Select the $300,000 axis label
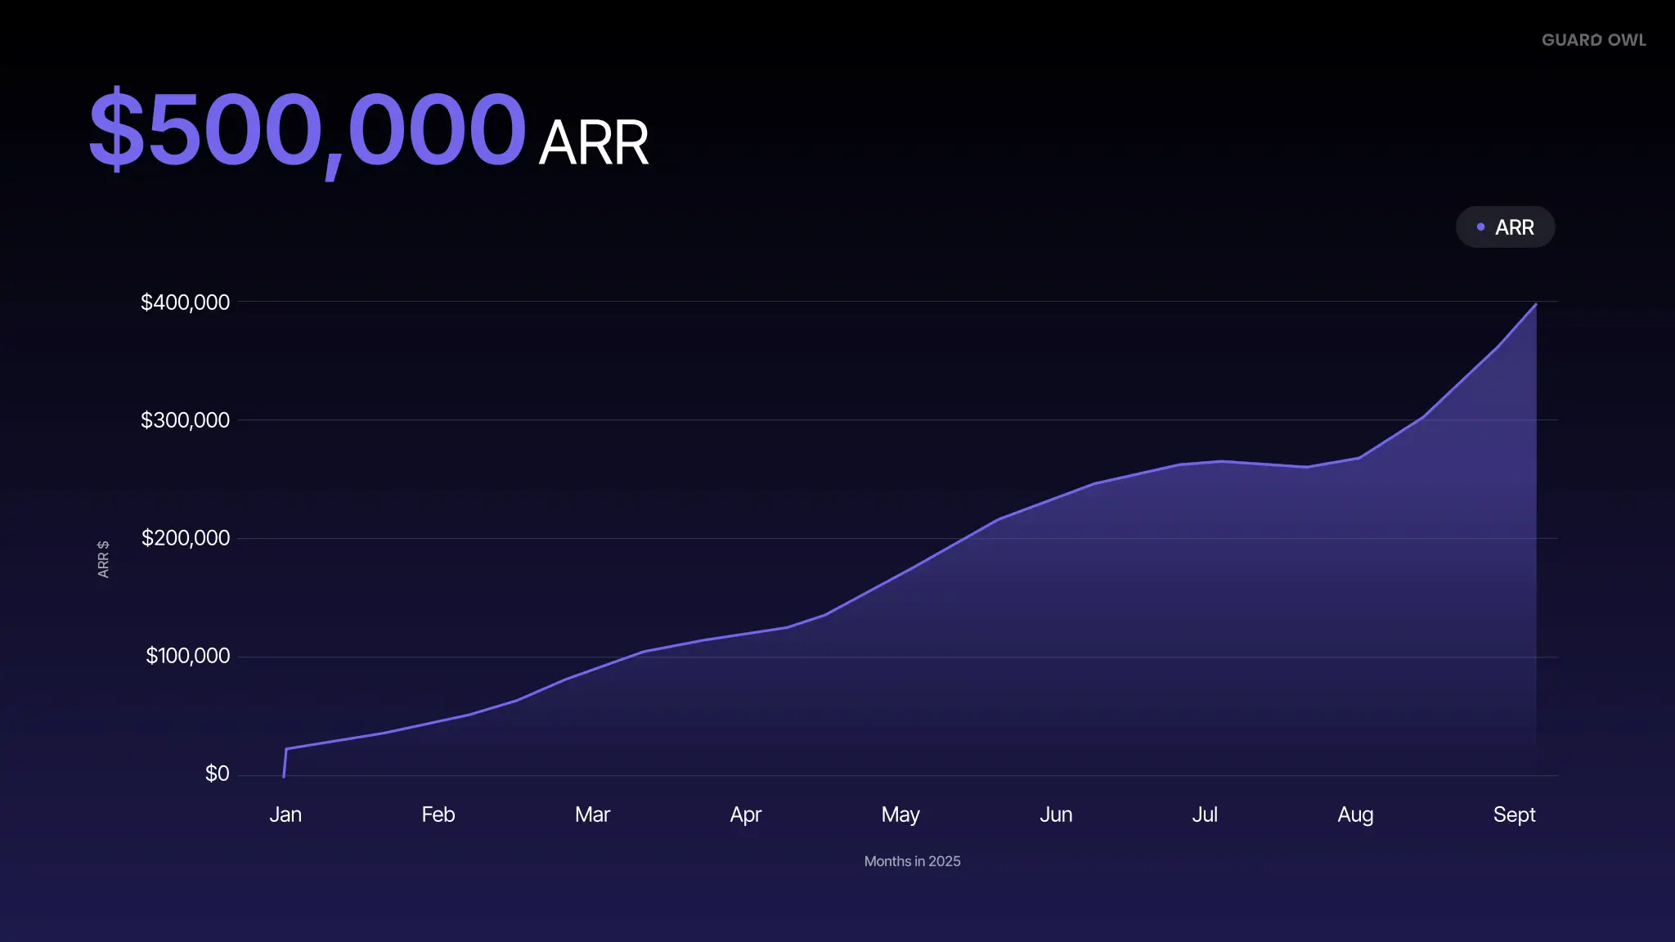This screenshot has width=1675, height=942. click(x=185, y=420)
